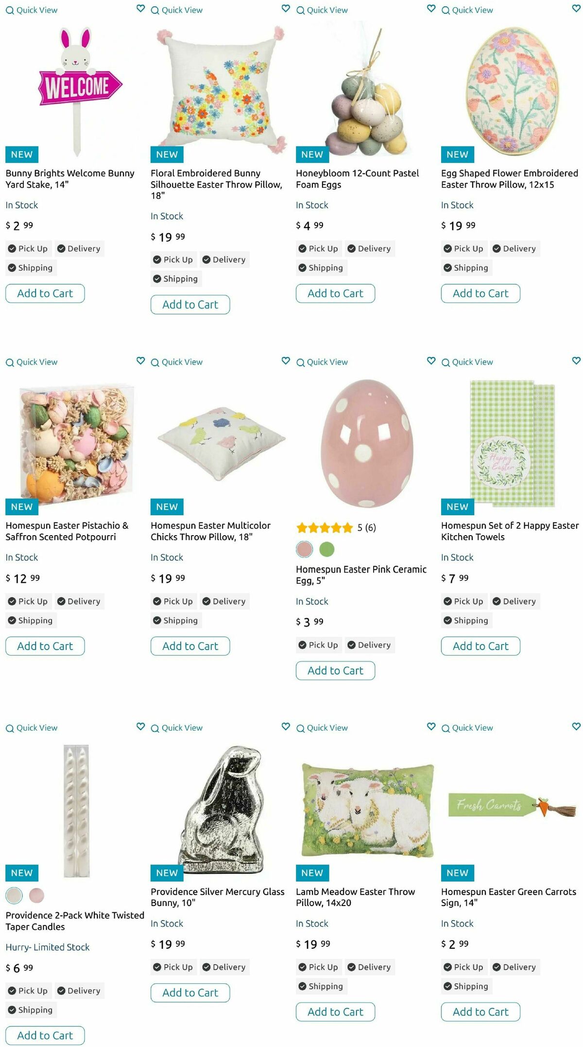Choose green color swatch for Ceramic Egg

327,549
